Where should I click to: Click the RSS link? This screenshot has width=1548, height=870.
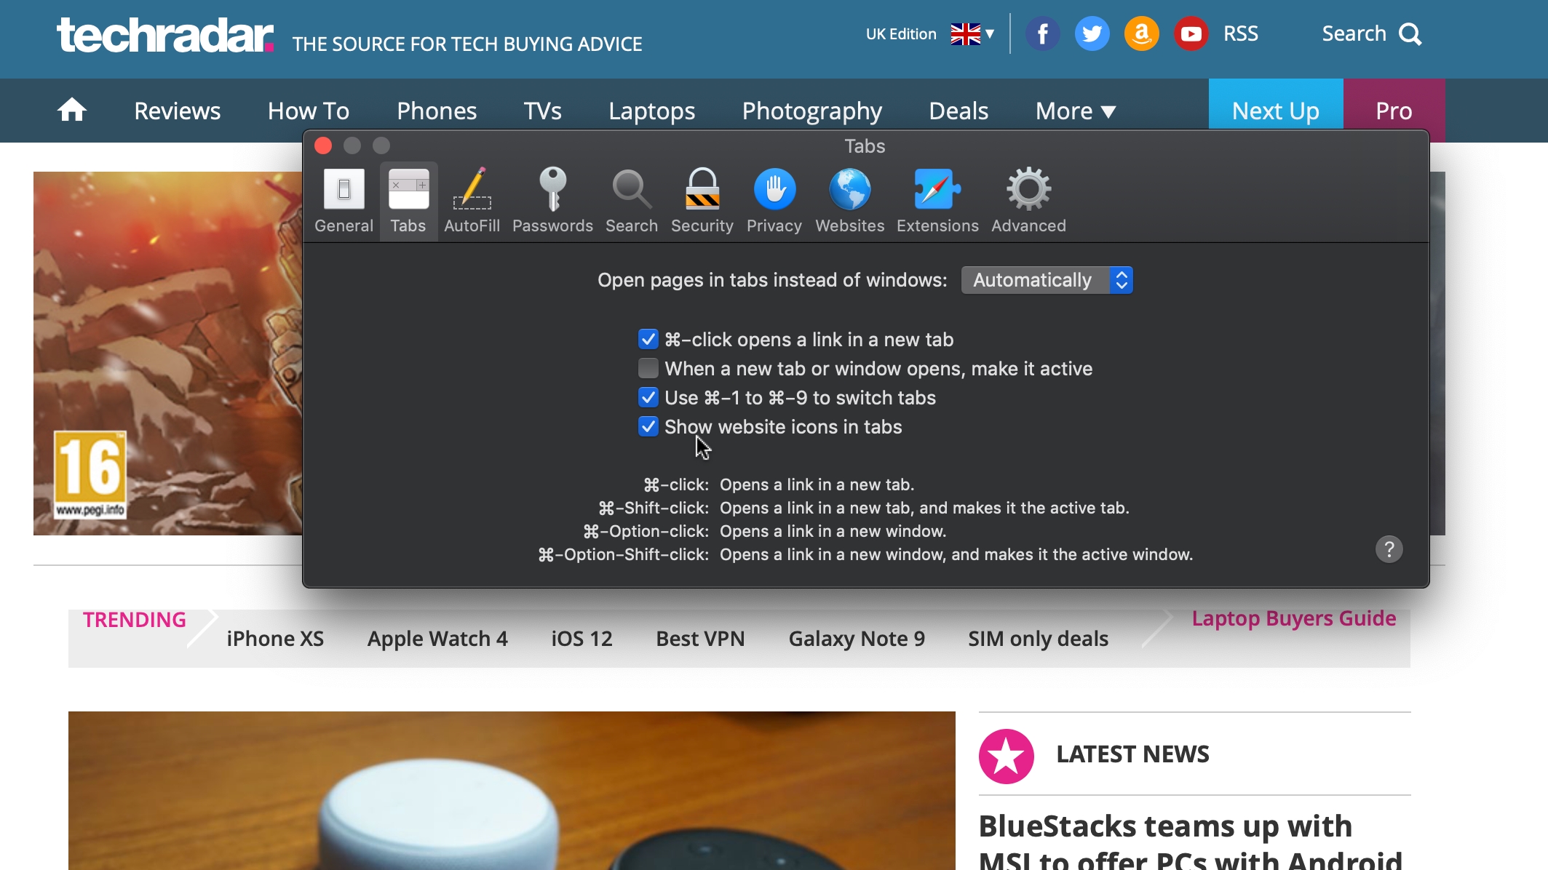point(1240,33)
